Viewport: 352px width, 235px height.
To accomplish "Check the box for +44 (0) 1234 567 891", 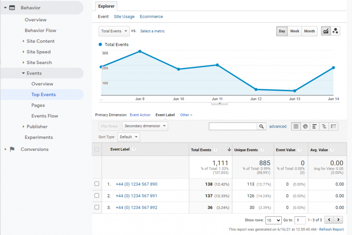I will [97, 196].
